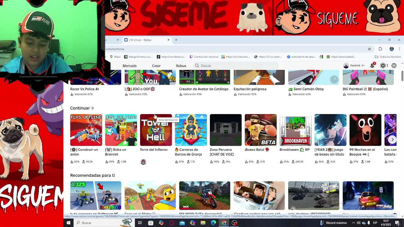This screenshot has width=404, height=227.
Task: Open Recomendadas para ti heading
Action: tap(92, 175)
